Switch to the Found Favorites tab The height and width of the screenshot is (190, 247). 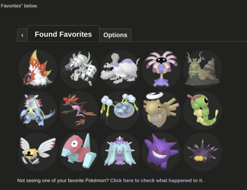63,34
